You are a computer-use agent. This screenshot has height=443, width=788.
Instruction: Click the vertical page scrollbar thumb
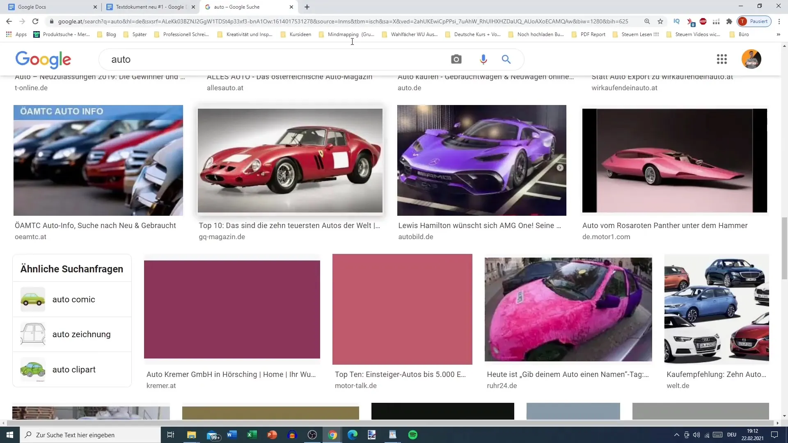[x=784, y=248]
